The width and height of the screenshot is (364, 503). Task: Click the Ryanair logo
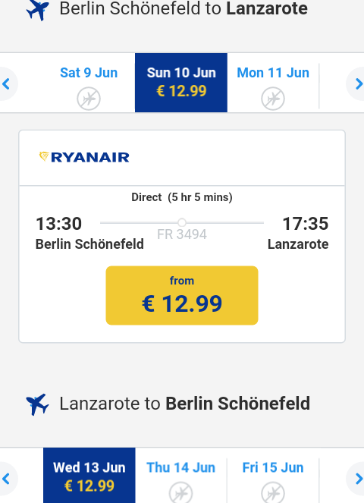pos(84,157)
